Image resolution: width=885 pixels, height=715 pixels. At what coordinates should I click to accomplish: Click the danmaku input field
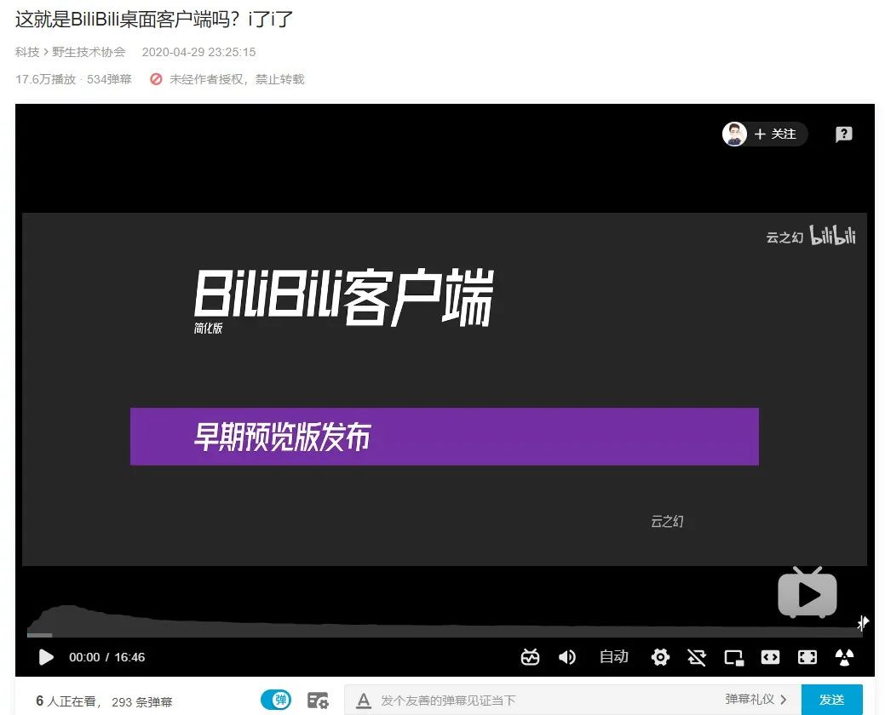(x=511, y=699)
